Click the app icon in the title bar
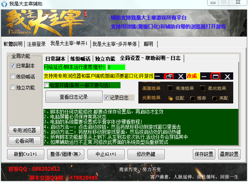The image size is (248, 182). pos(4,3)
